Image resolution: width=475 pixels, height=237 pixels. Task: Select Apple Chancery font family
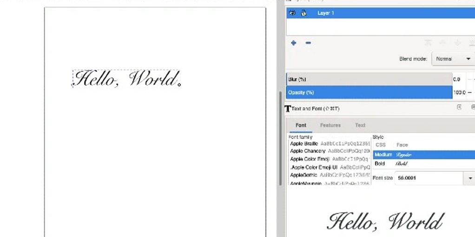coord(307,151)
